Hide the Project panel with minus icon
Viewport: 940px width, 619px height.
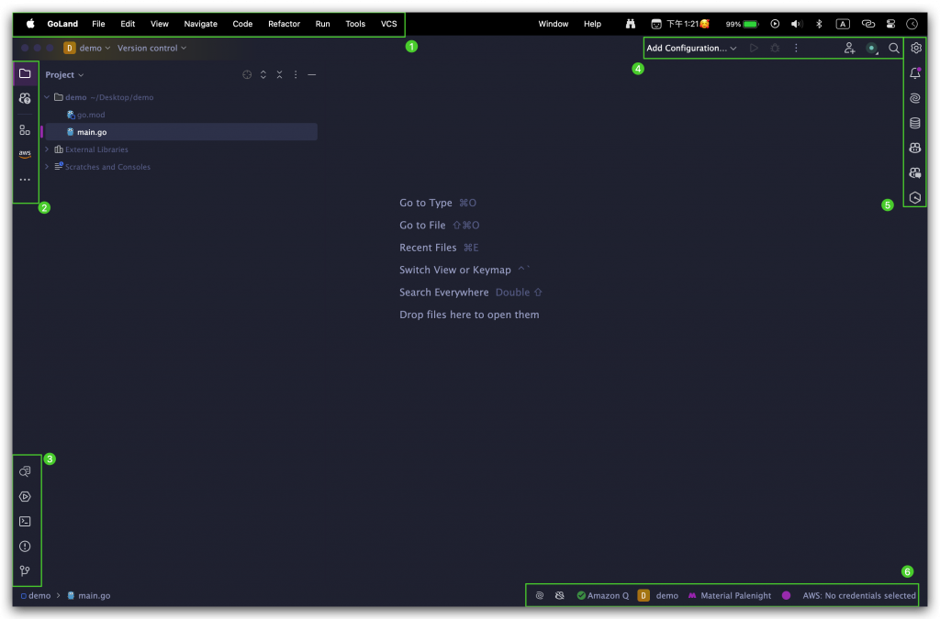312,75
